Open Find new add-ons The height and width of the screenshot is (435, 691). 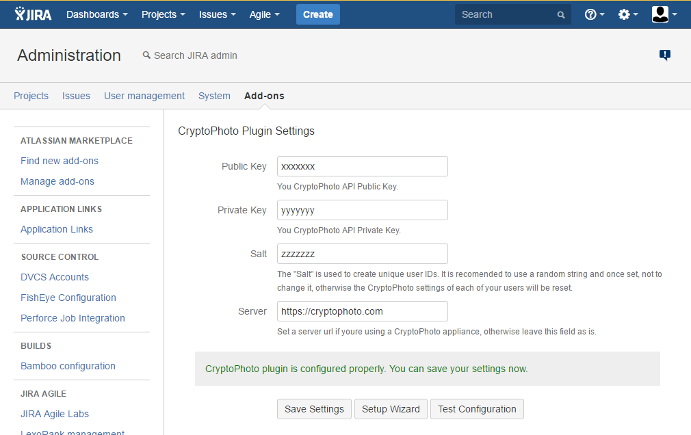click(60, 161)
